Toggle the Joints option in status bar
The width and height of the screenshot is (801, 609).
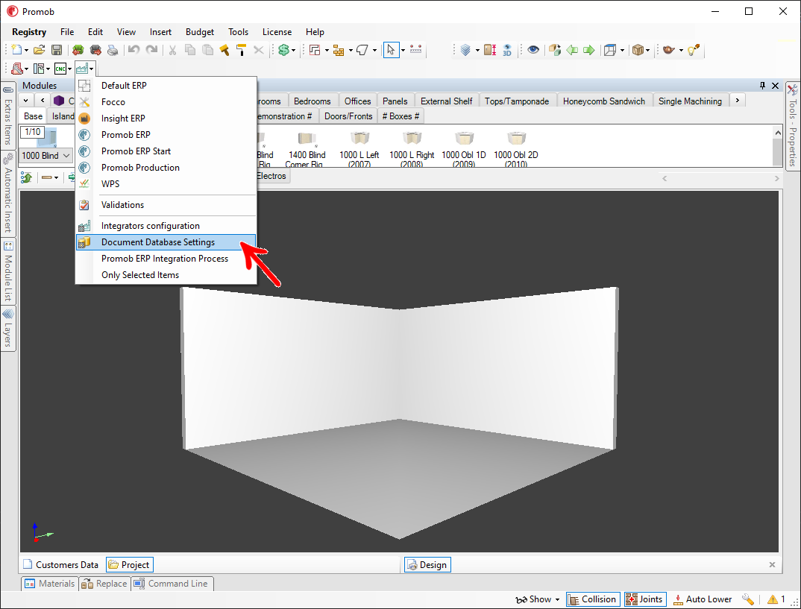(644, 599)
